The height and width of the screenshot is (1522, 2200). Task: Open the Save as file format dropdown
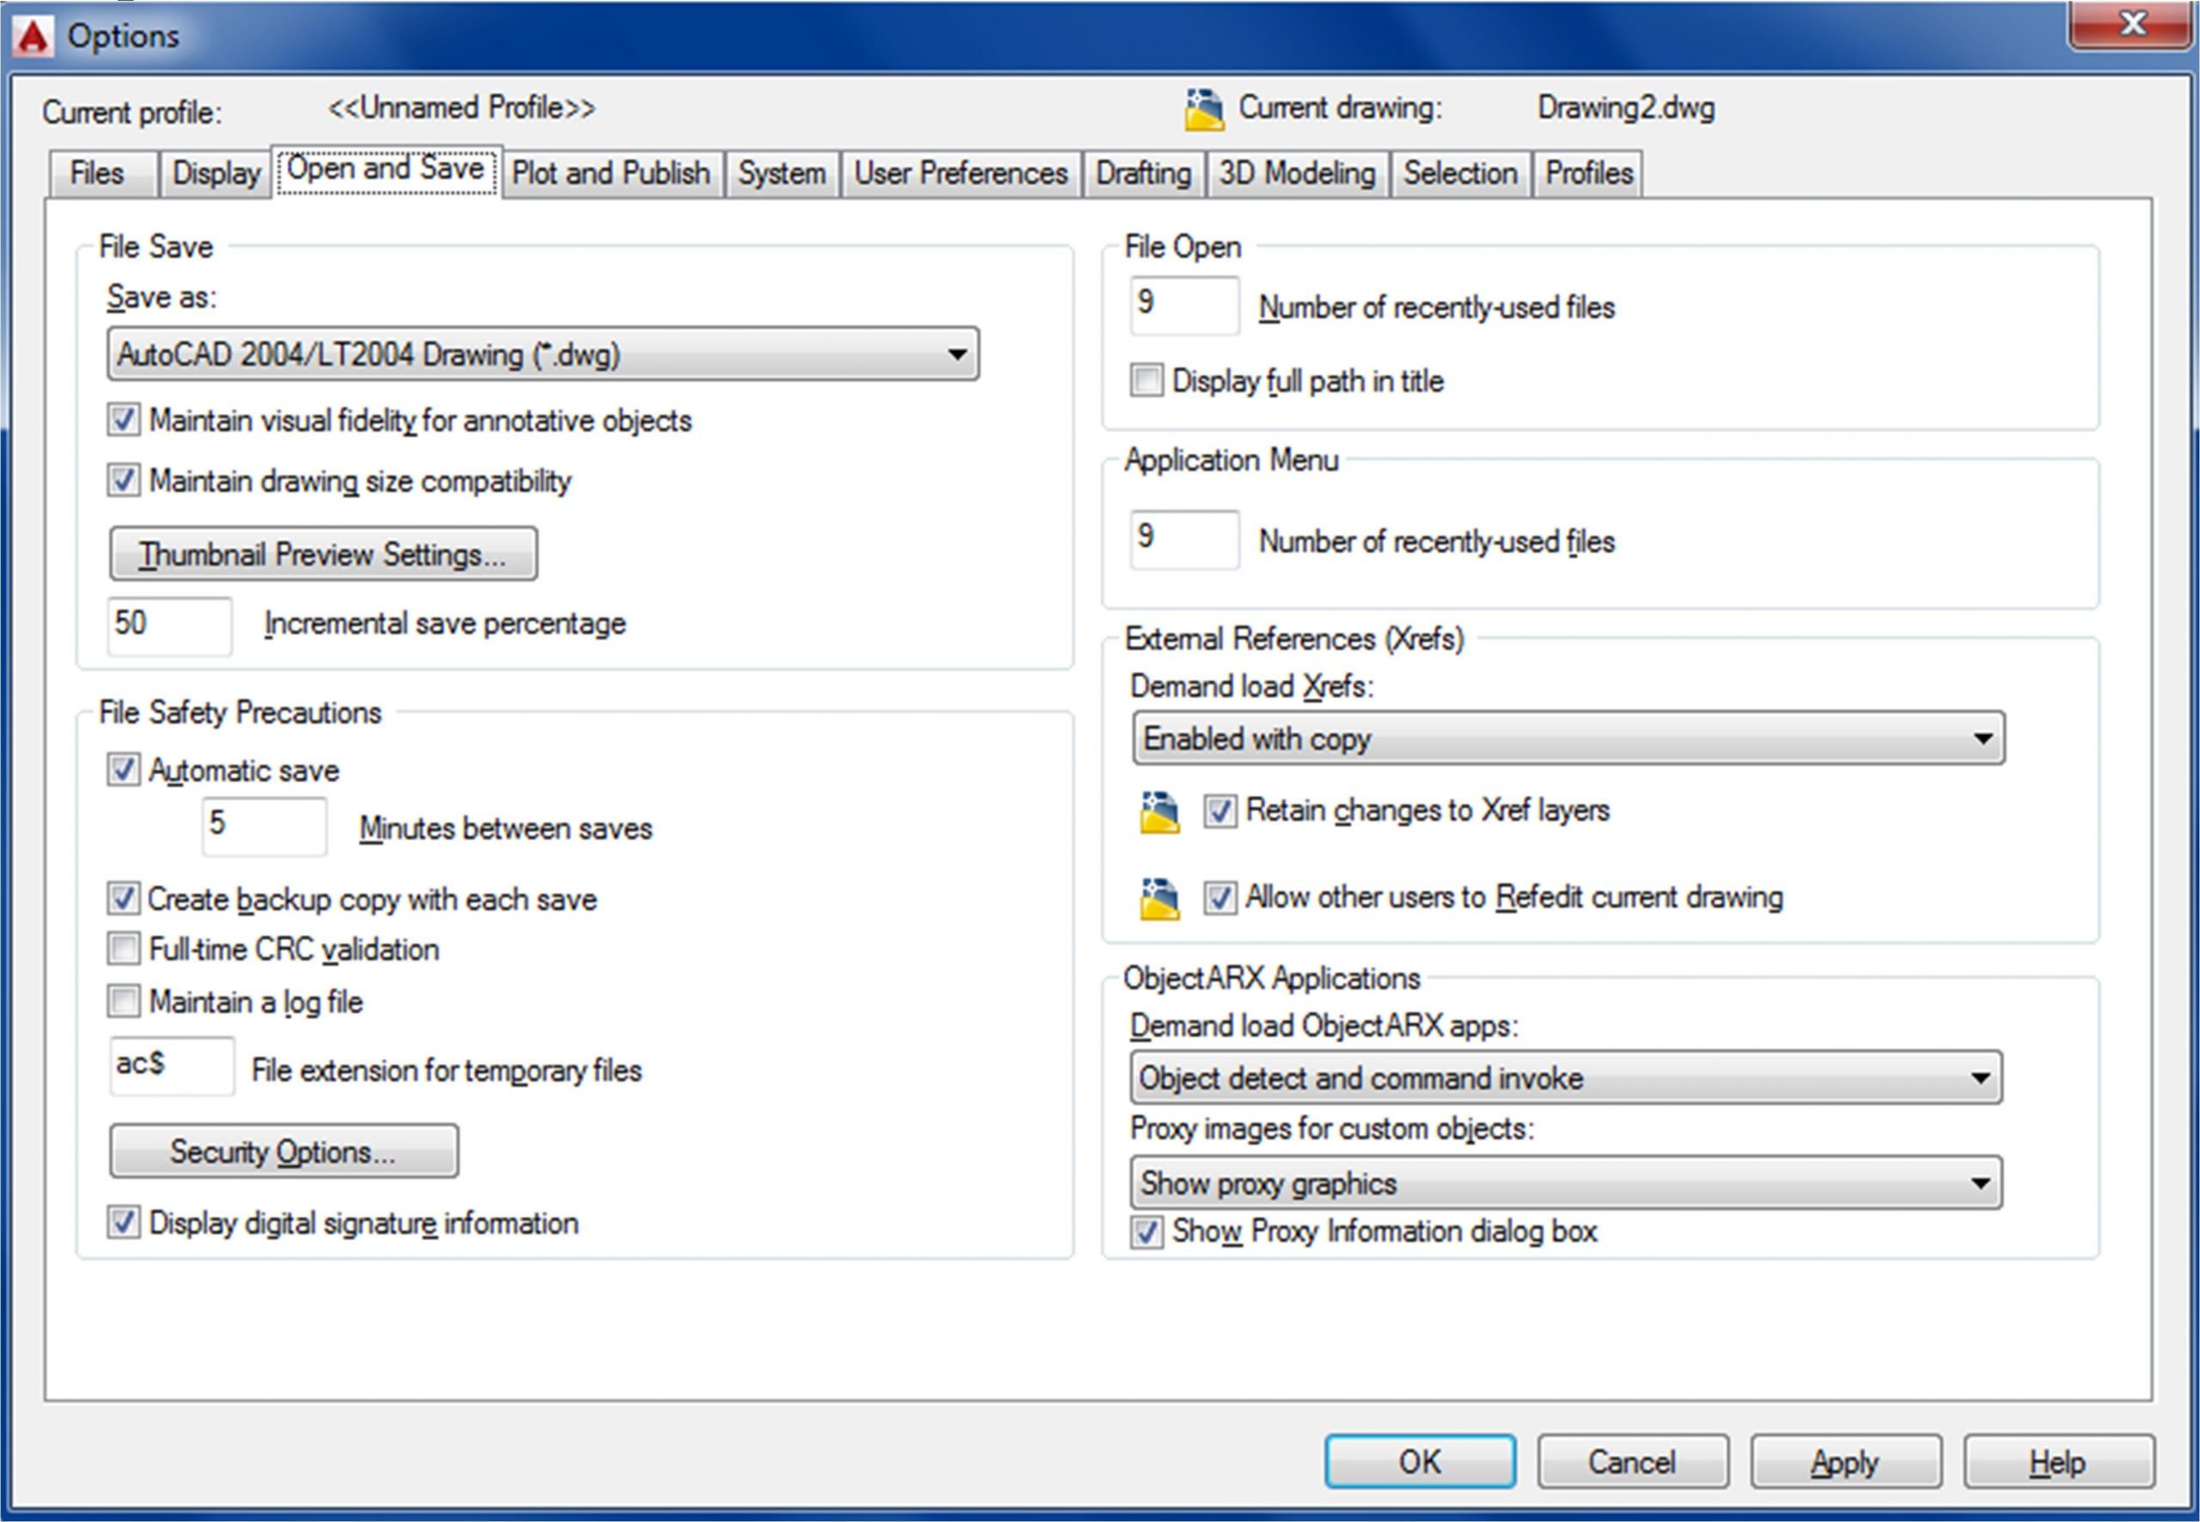(542, 355)
